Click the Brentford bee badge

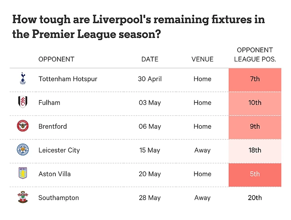23,126
